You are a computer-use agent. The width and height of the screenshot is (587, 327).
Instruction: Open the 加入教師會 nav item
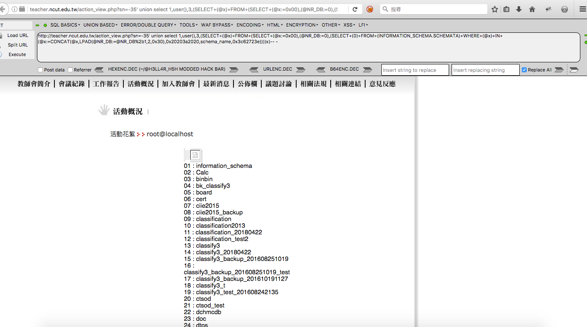pos(178,84)
